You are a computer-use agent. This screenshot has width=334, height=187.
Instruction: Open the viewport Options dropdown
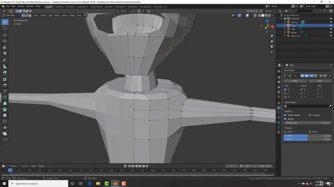tap(269, 11)
